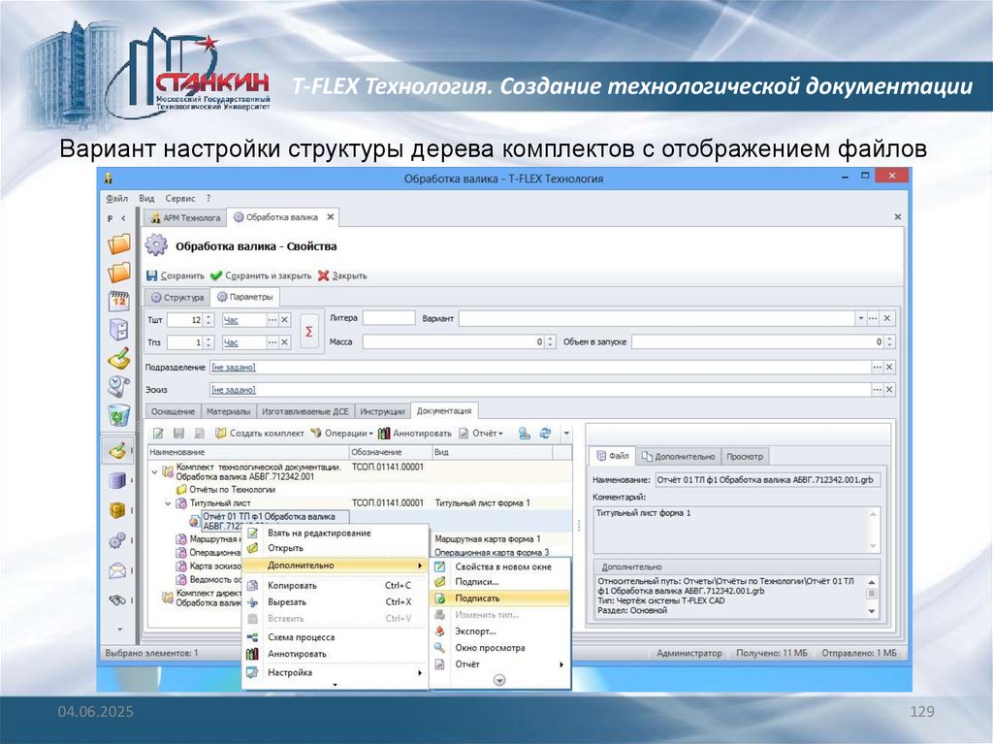Open the recycle bin icon in sidebar
Image resolution: width=993 pixels, height=744 pixels.
click(119, 416)
